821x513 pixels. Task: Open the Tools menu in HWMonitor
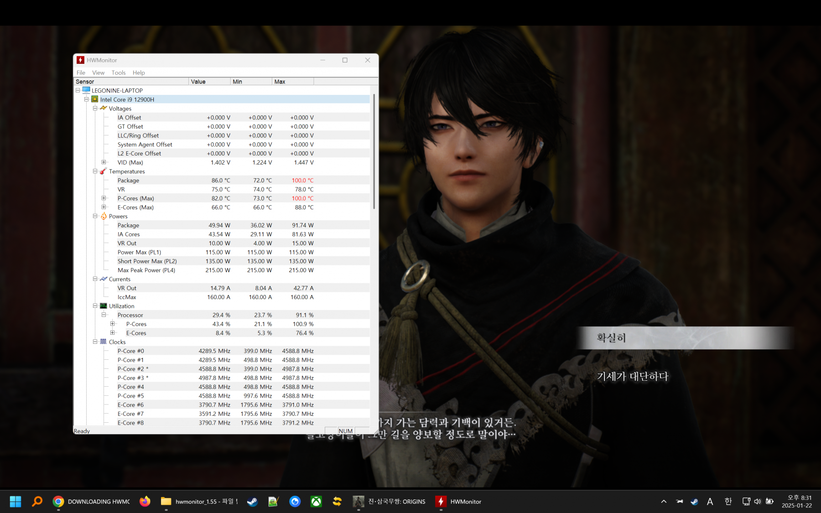[118, 73]
